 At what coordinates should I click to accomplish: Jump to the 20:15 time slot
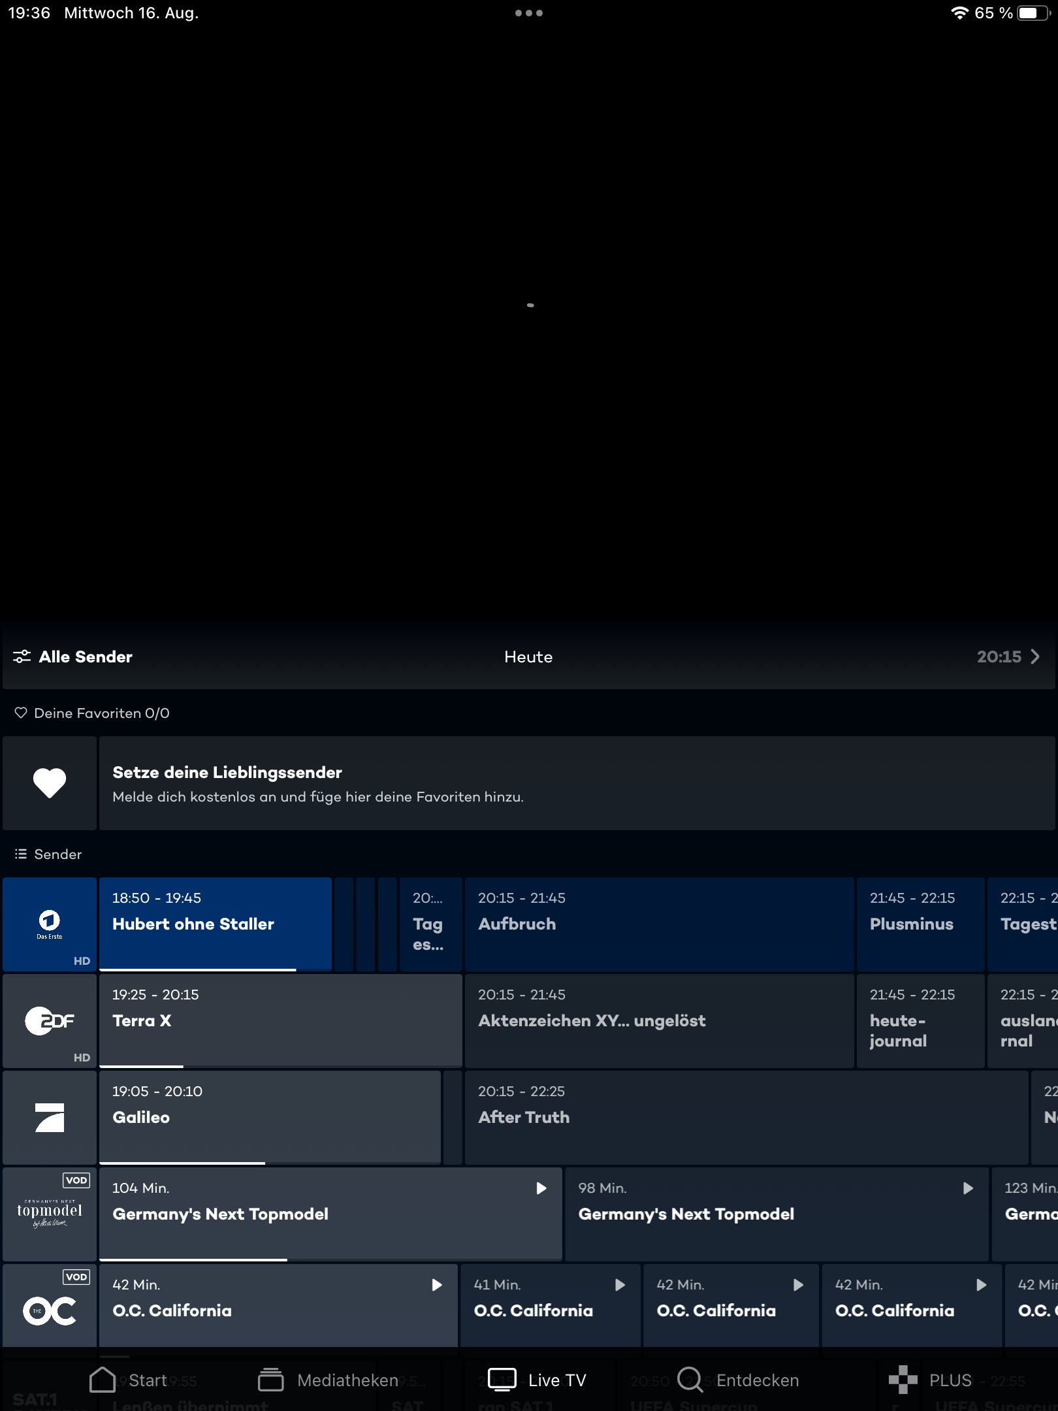coord(1008,657)
